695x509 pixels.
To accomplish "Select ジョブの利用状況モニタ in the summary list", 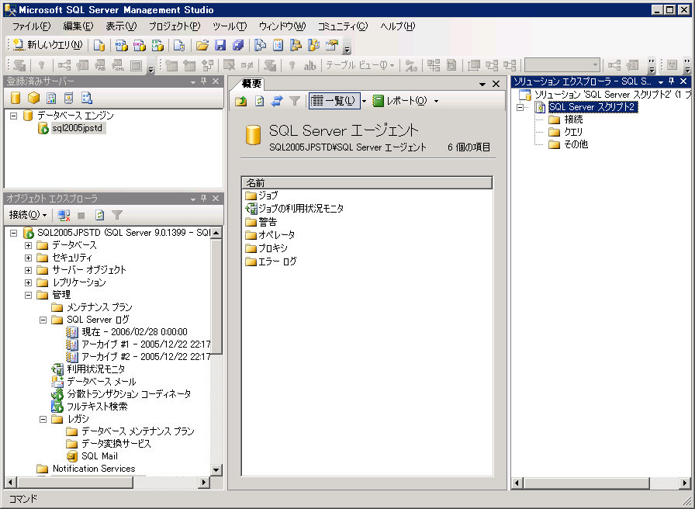I will [295, 209].
